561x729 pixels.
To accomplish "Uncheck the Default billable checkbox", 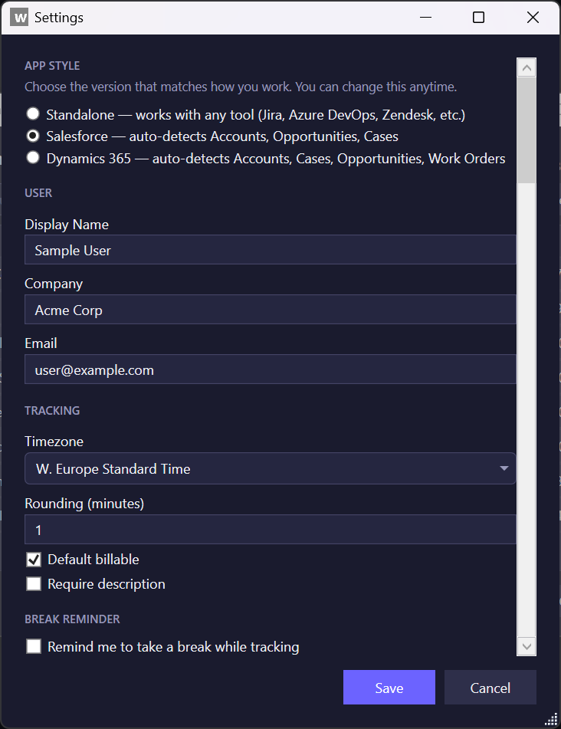I will click(x=34, y=560).
